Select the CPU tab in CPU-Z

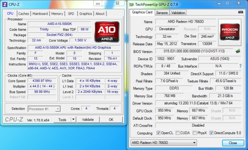[x=10, y=14]
